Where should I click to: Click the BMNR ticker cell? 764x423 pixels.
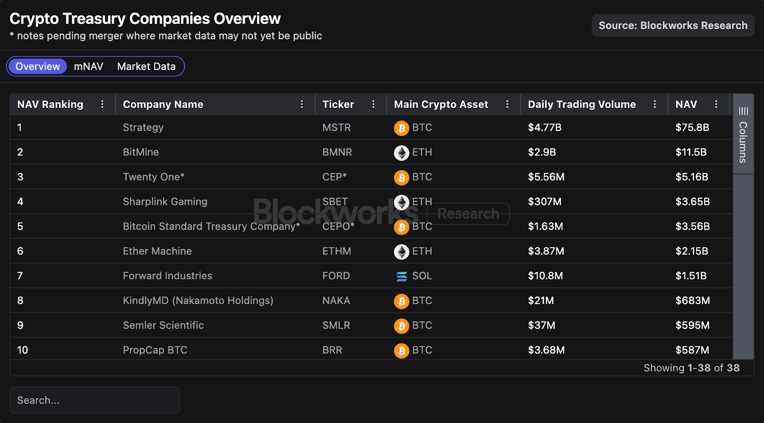(337, 152)
